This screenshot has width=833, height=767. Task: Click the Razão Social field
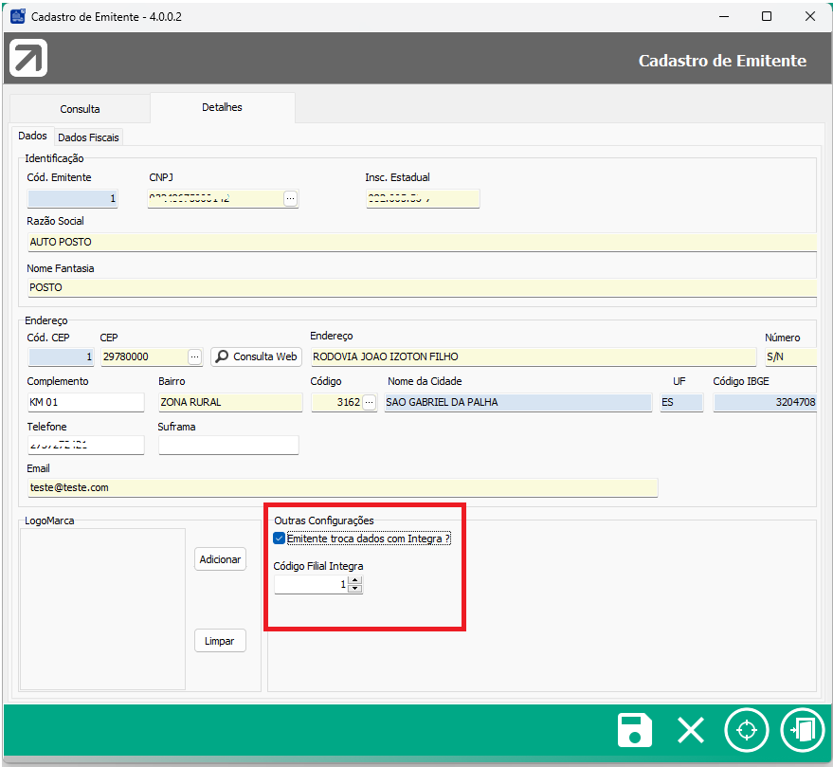421,242
